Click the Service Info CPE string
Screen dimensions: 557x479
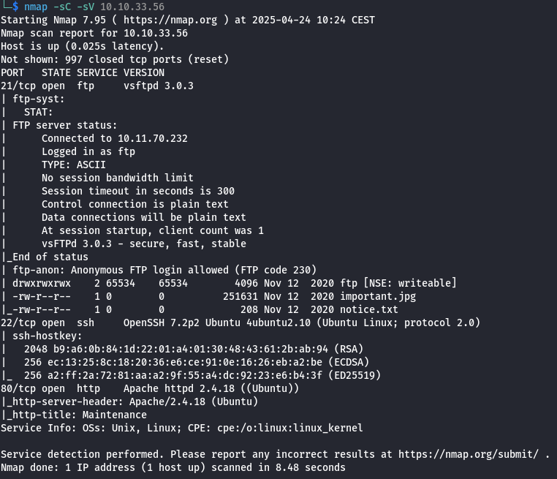pyautogui.click(x=290, y=428)
